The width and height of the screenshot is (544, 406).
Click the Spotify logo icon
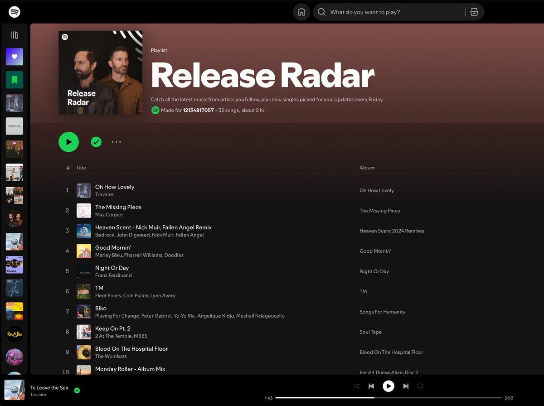tap(15, 12)
